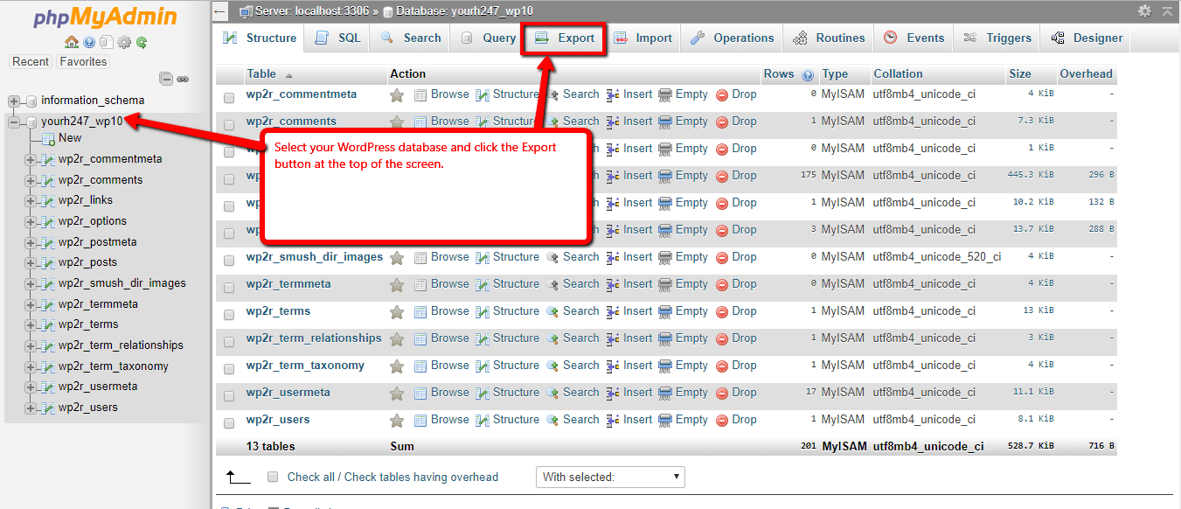Expand wp2r_termmeta node in sidebar tree
The image size is (1181, 509).
point(31,304)
